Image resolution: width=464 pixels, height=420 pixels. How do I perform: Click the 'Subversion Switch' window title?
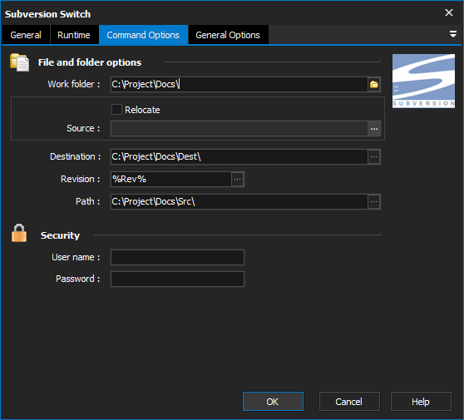click(47, 14)
